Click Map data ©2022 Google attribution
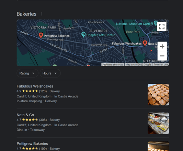The height and width of the screenshot is (151, 183). (x=138, y=65)
